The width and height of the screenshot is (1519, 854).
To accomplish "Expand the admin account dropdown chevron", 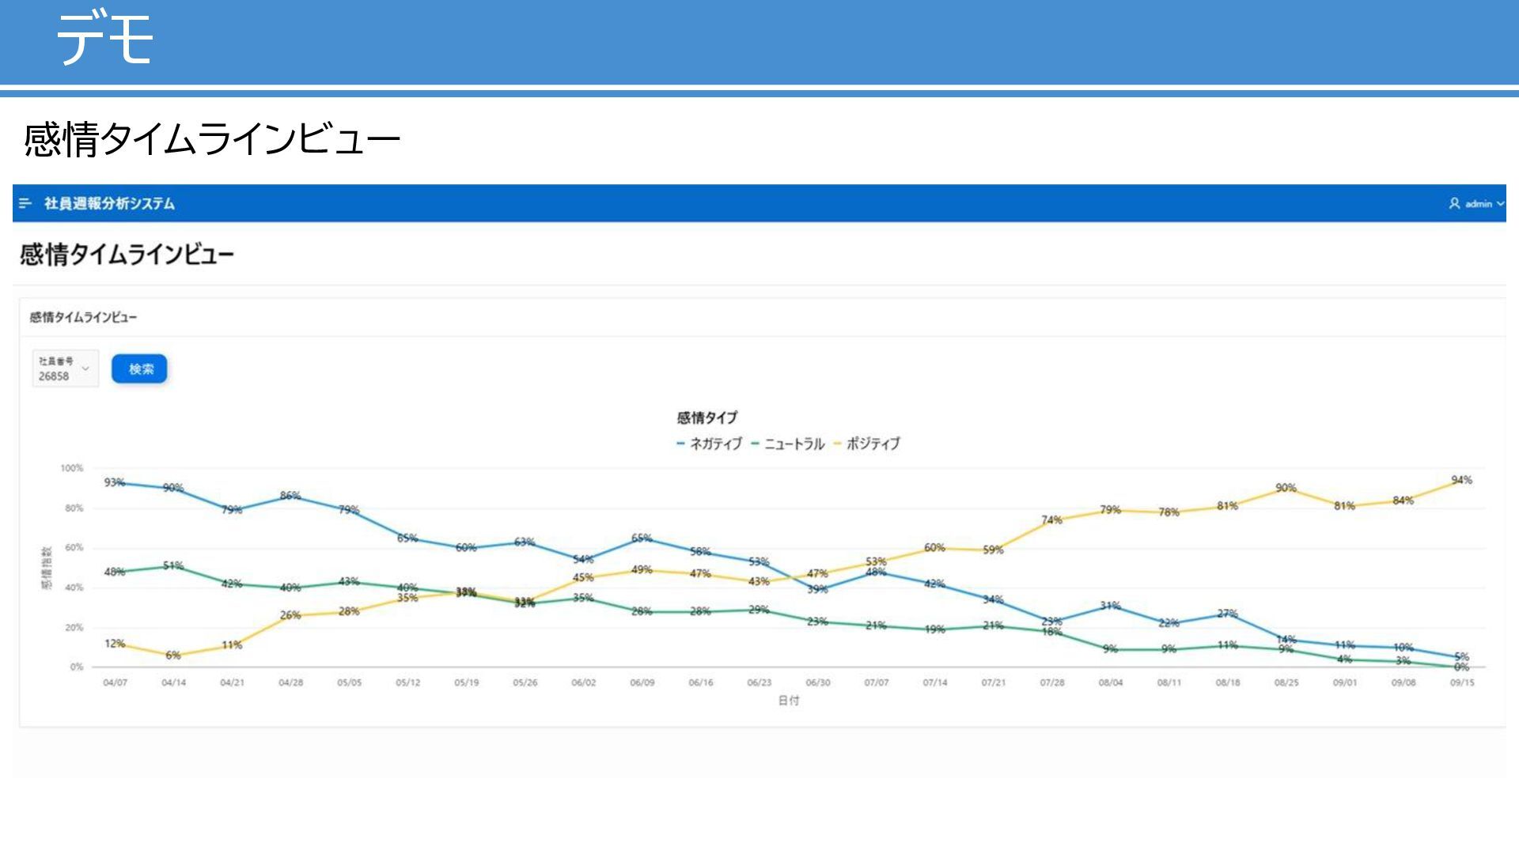I will 1500,204.
